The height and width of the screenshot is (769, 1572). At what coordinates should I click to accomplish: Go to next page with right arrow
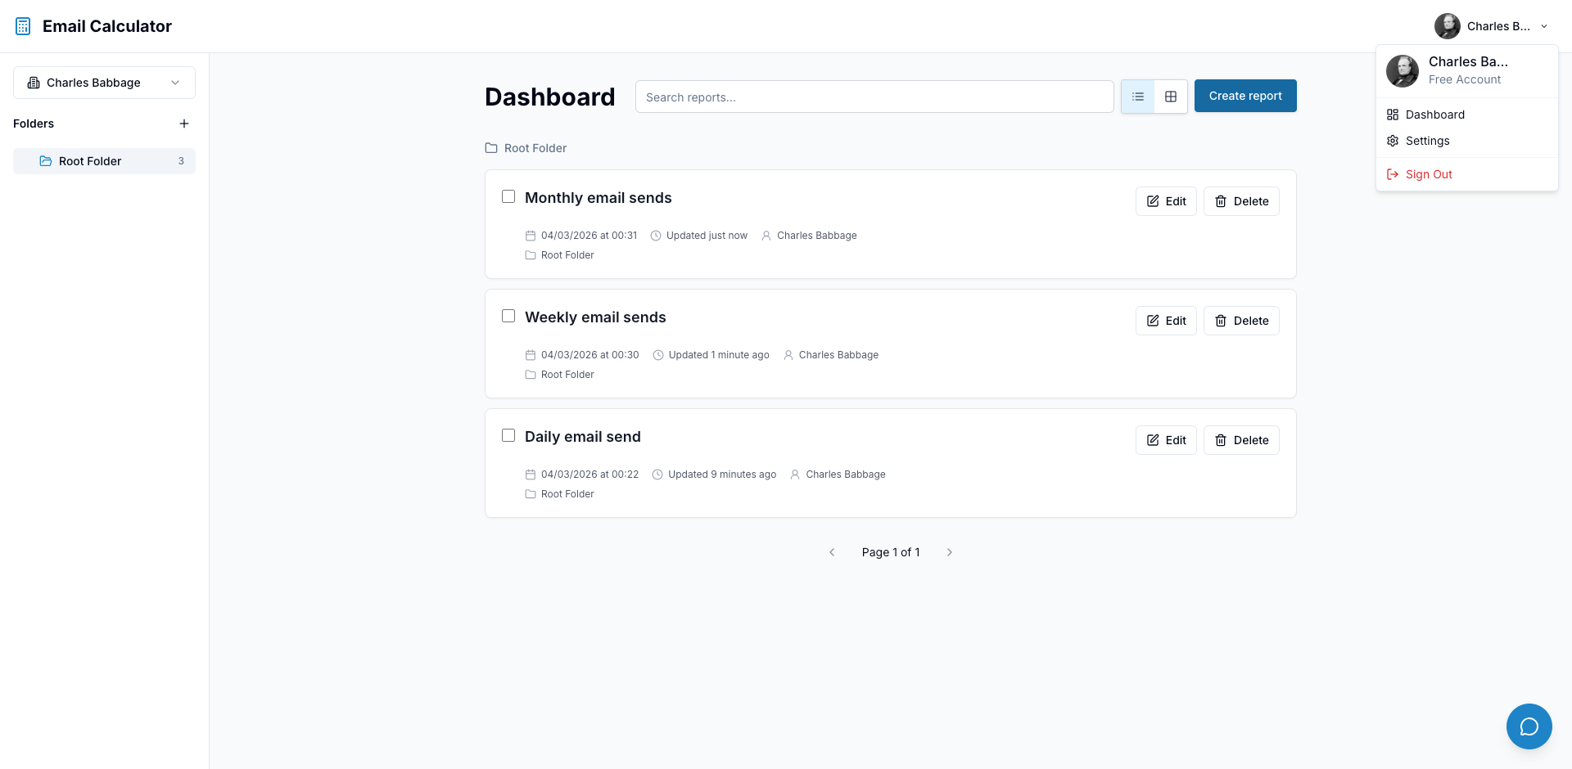tap(950, 552)
